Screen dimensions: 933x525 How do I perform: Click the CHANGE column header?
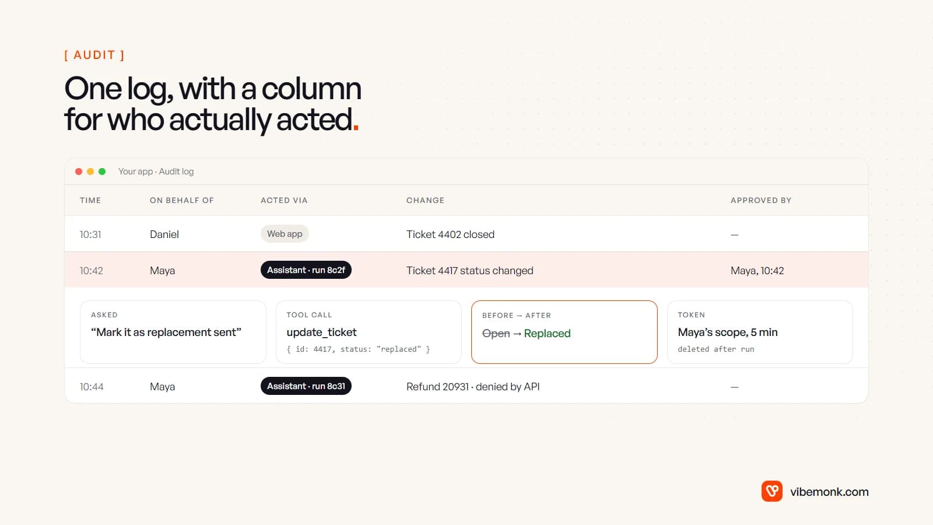click(425, 200)
